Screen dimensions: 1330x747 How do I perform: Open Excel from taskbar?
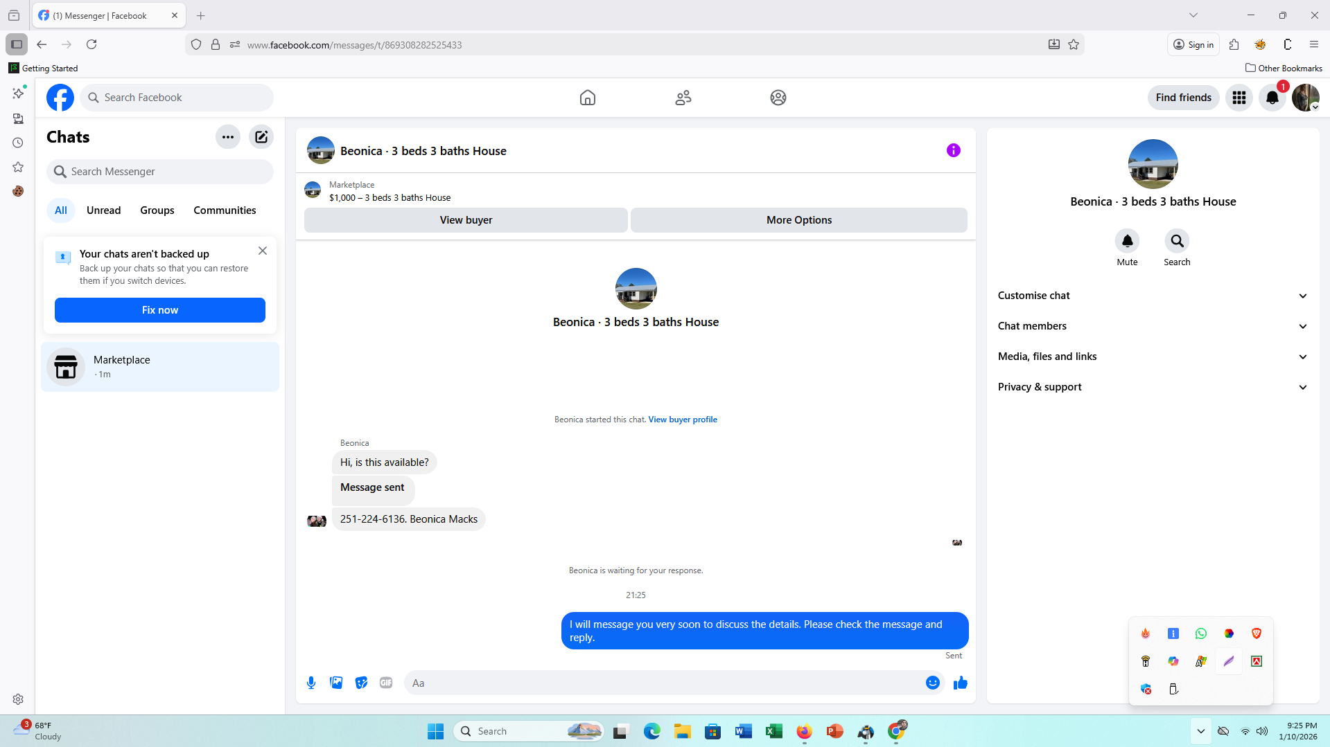(774, 731)
